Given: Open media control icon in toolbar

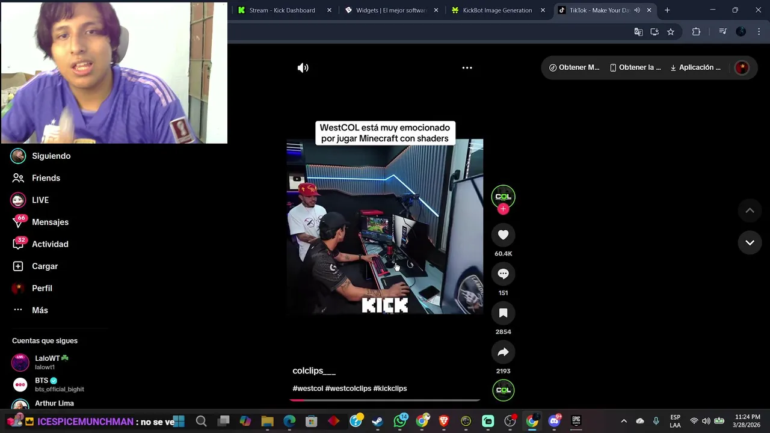Looking at the screenshot, I should pos(723,32).
